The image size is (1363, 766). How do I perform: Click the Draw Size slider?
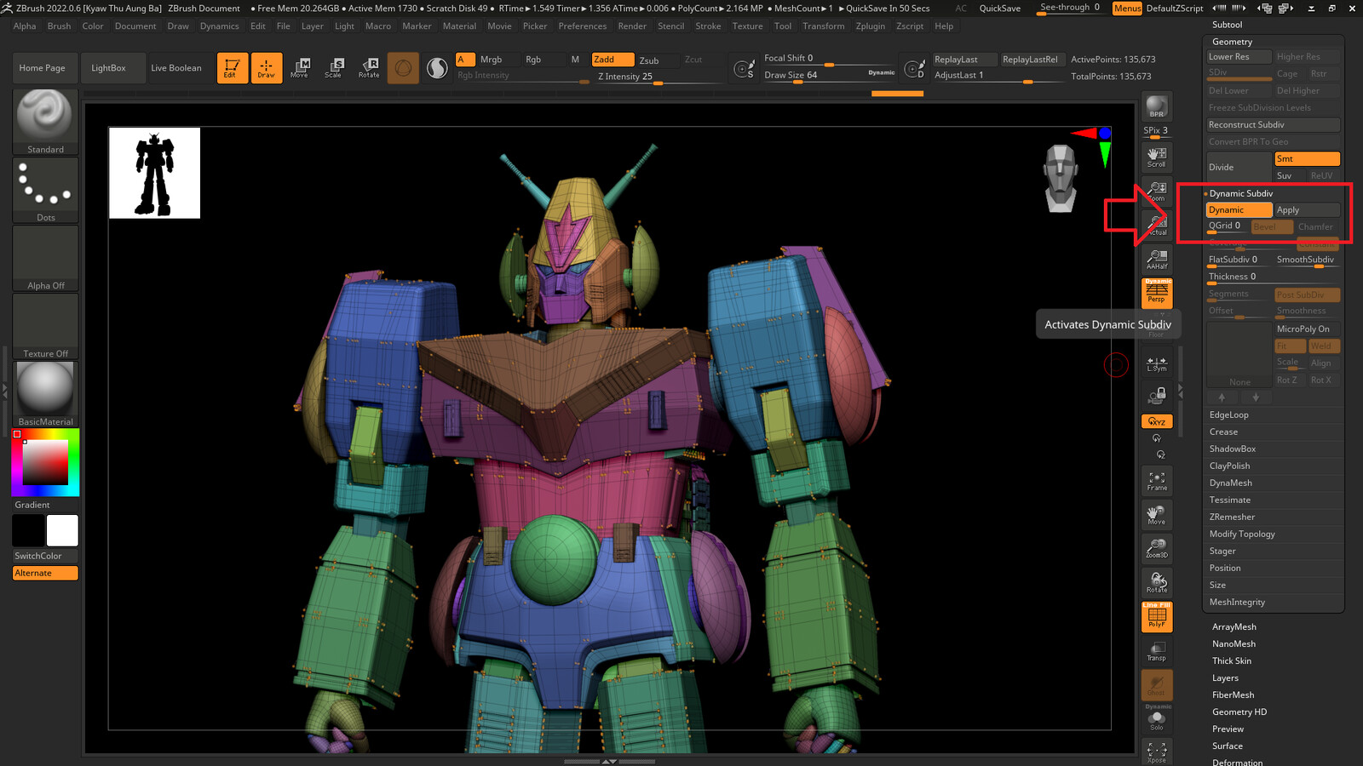pos(829,76)
